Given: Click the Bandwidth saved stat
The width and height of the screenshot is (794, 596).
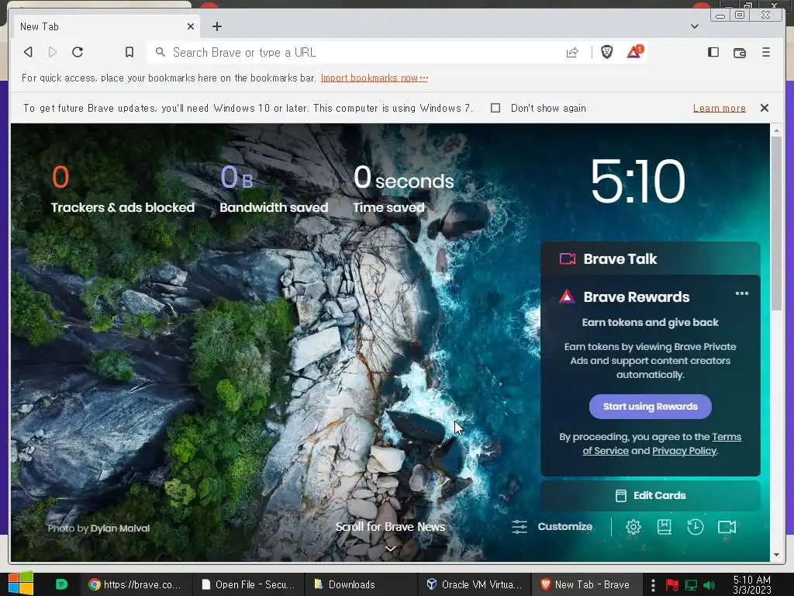Looking at the screenshot, I should [x=274, y=189].
